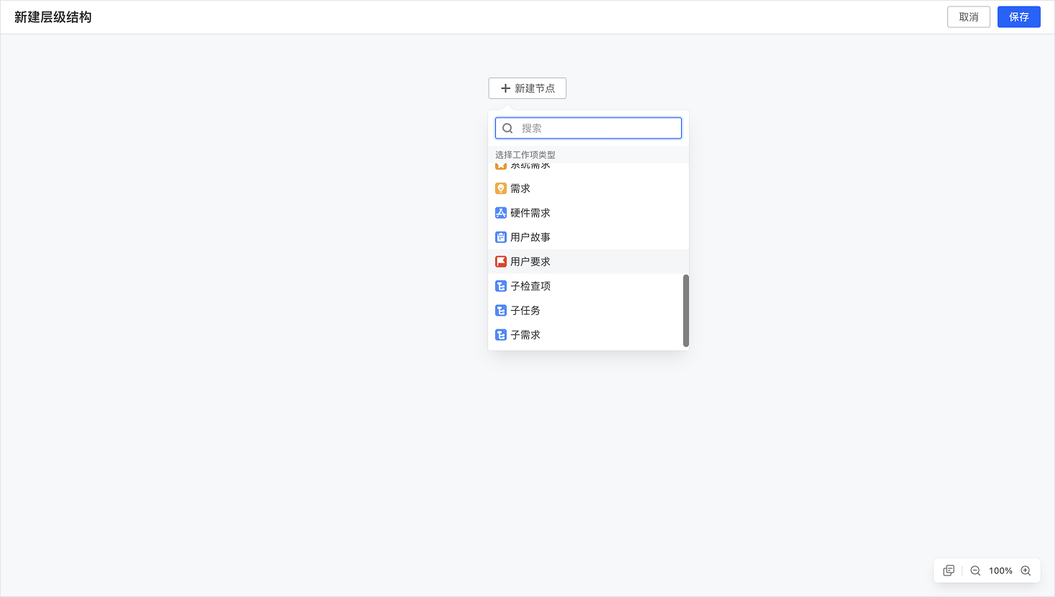Click the plus icon on 新建节点

(505, 88)
